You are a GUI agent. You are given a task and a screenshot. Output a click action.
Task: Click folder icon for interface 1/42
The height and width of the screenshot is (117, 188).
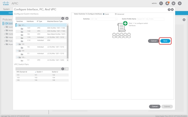click(22, 32)
